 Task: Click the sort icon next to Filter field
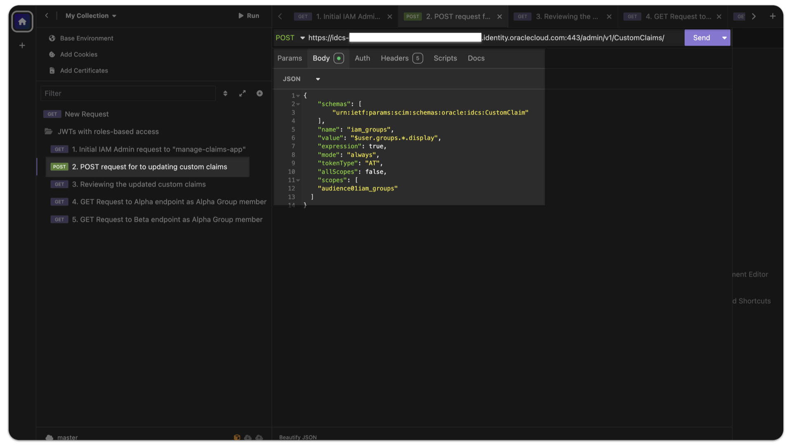click(226, 94)
